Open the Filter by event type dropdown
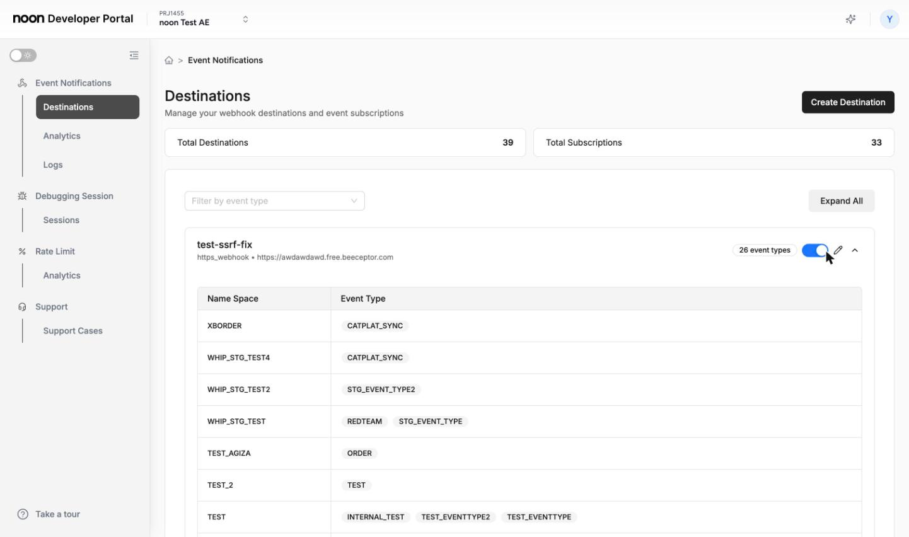The image size is (909, 537). (x=275, y=201)
